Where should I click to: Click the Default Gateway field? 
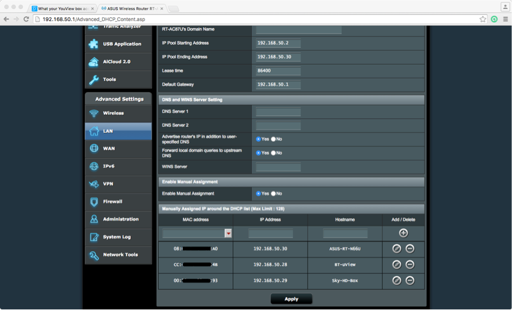point(278,85)
